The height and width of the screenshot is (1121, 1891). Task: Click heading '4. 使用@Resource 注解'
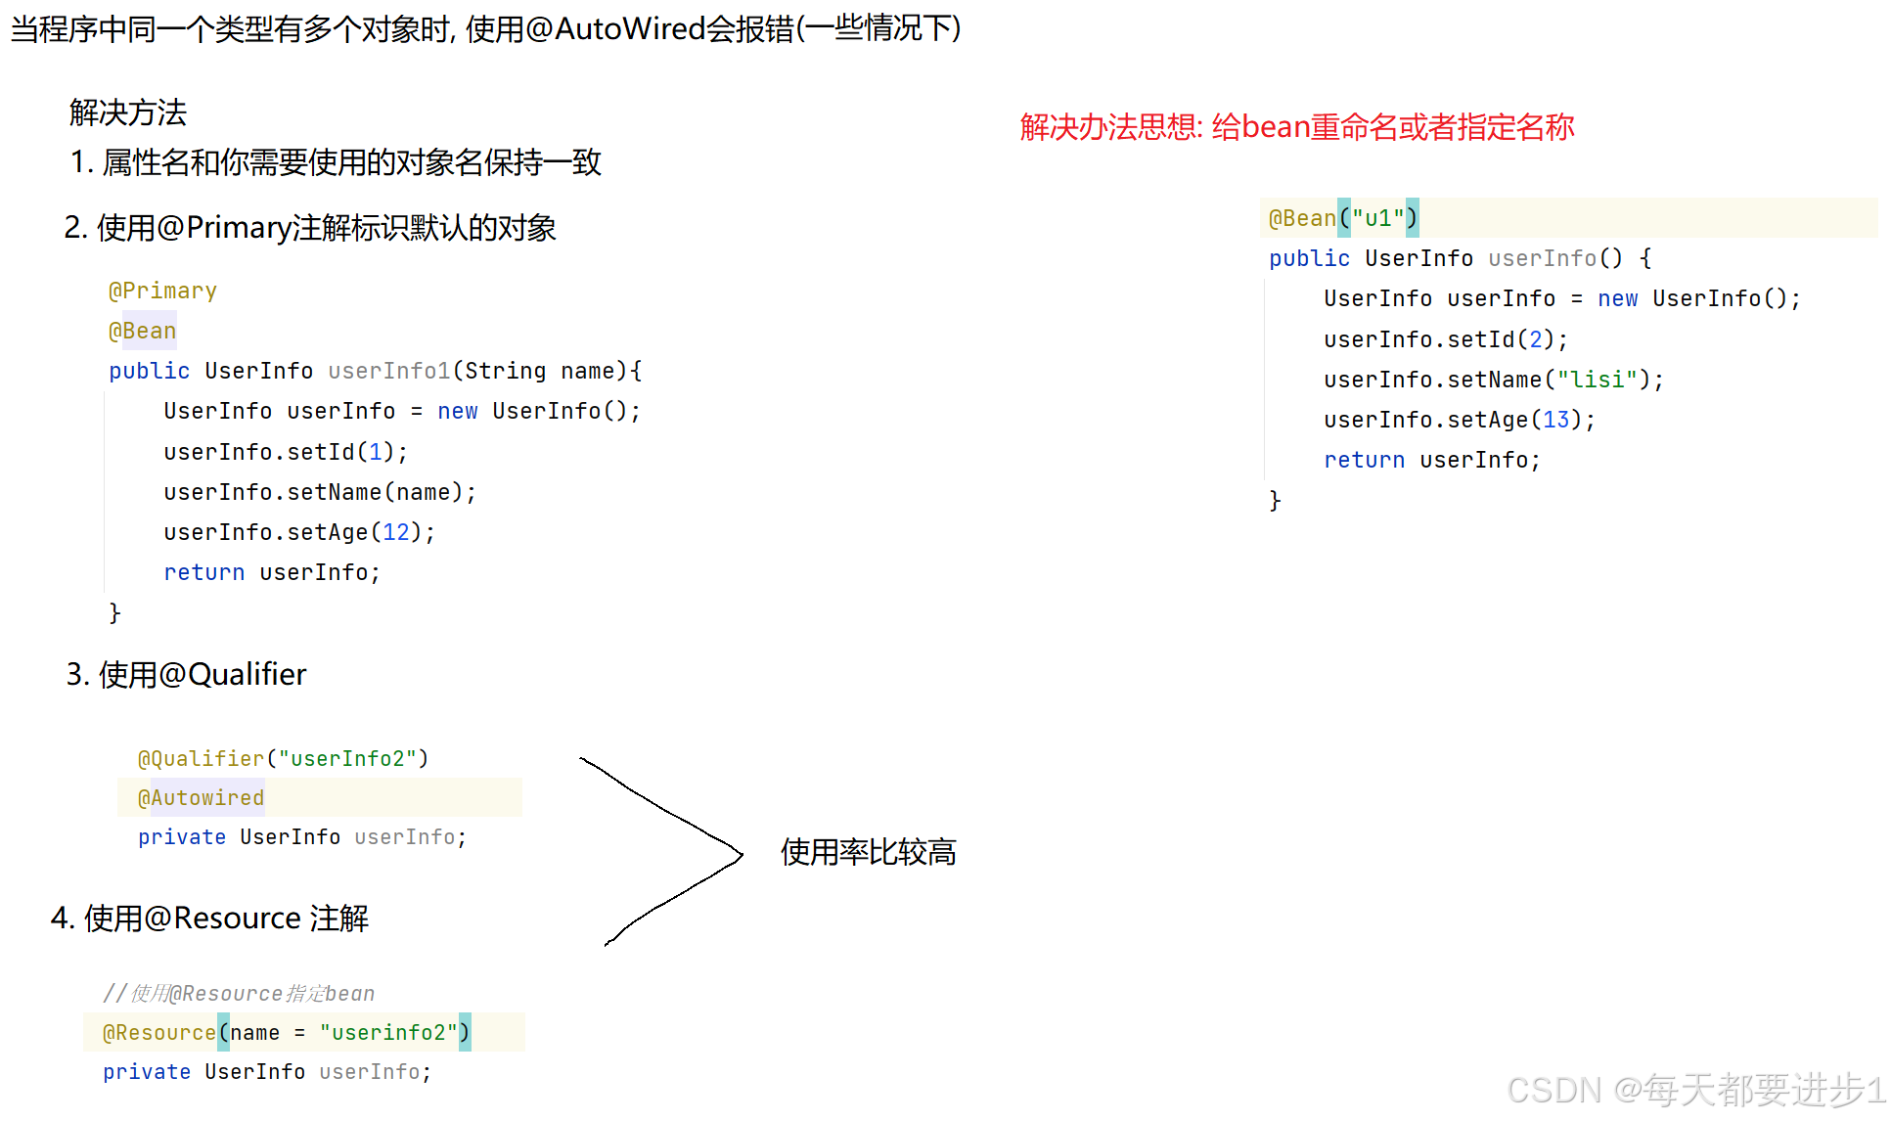[x=209, y=919]
